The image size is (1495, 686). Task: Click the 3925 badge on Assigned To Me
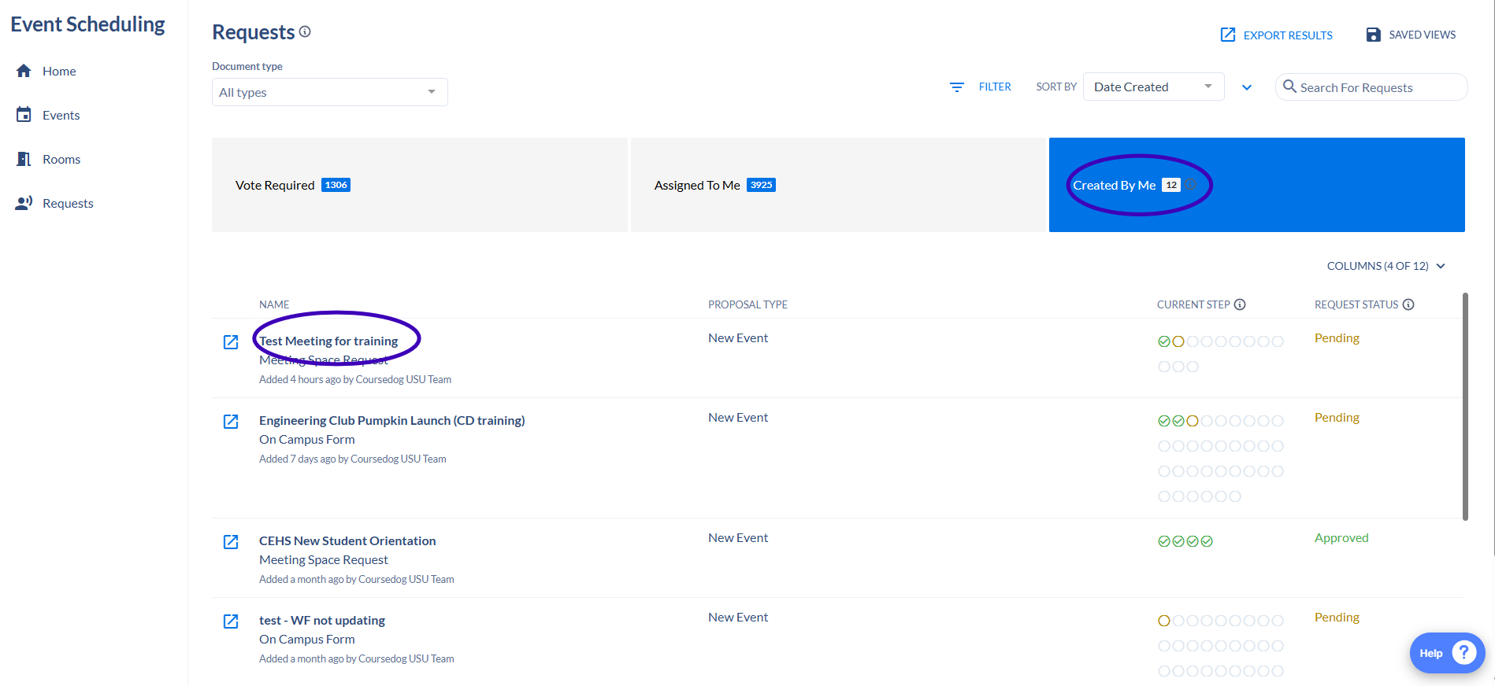[x=761, y=185]
